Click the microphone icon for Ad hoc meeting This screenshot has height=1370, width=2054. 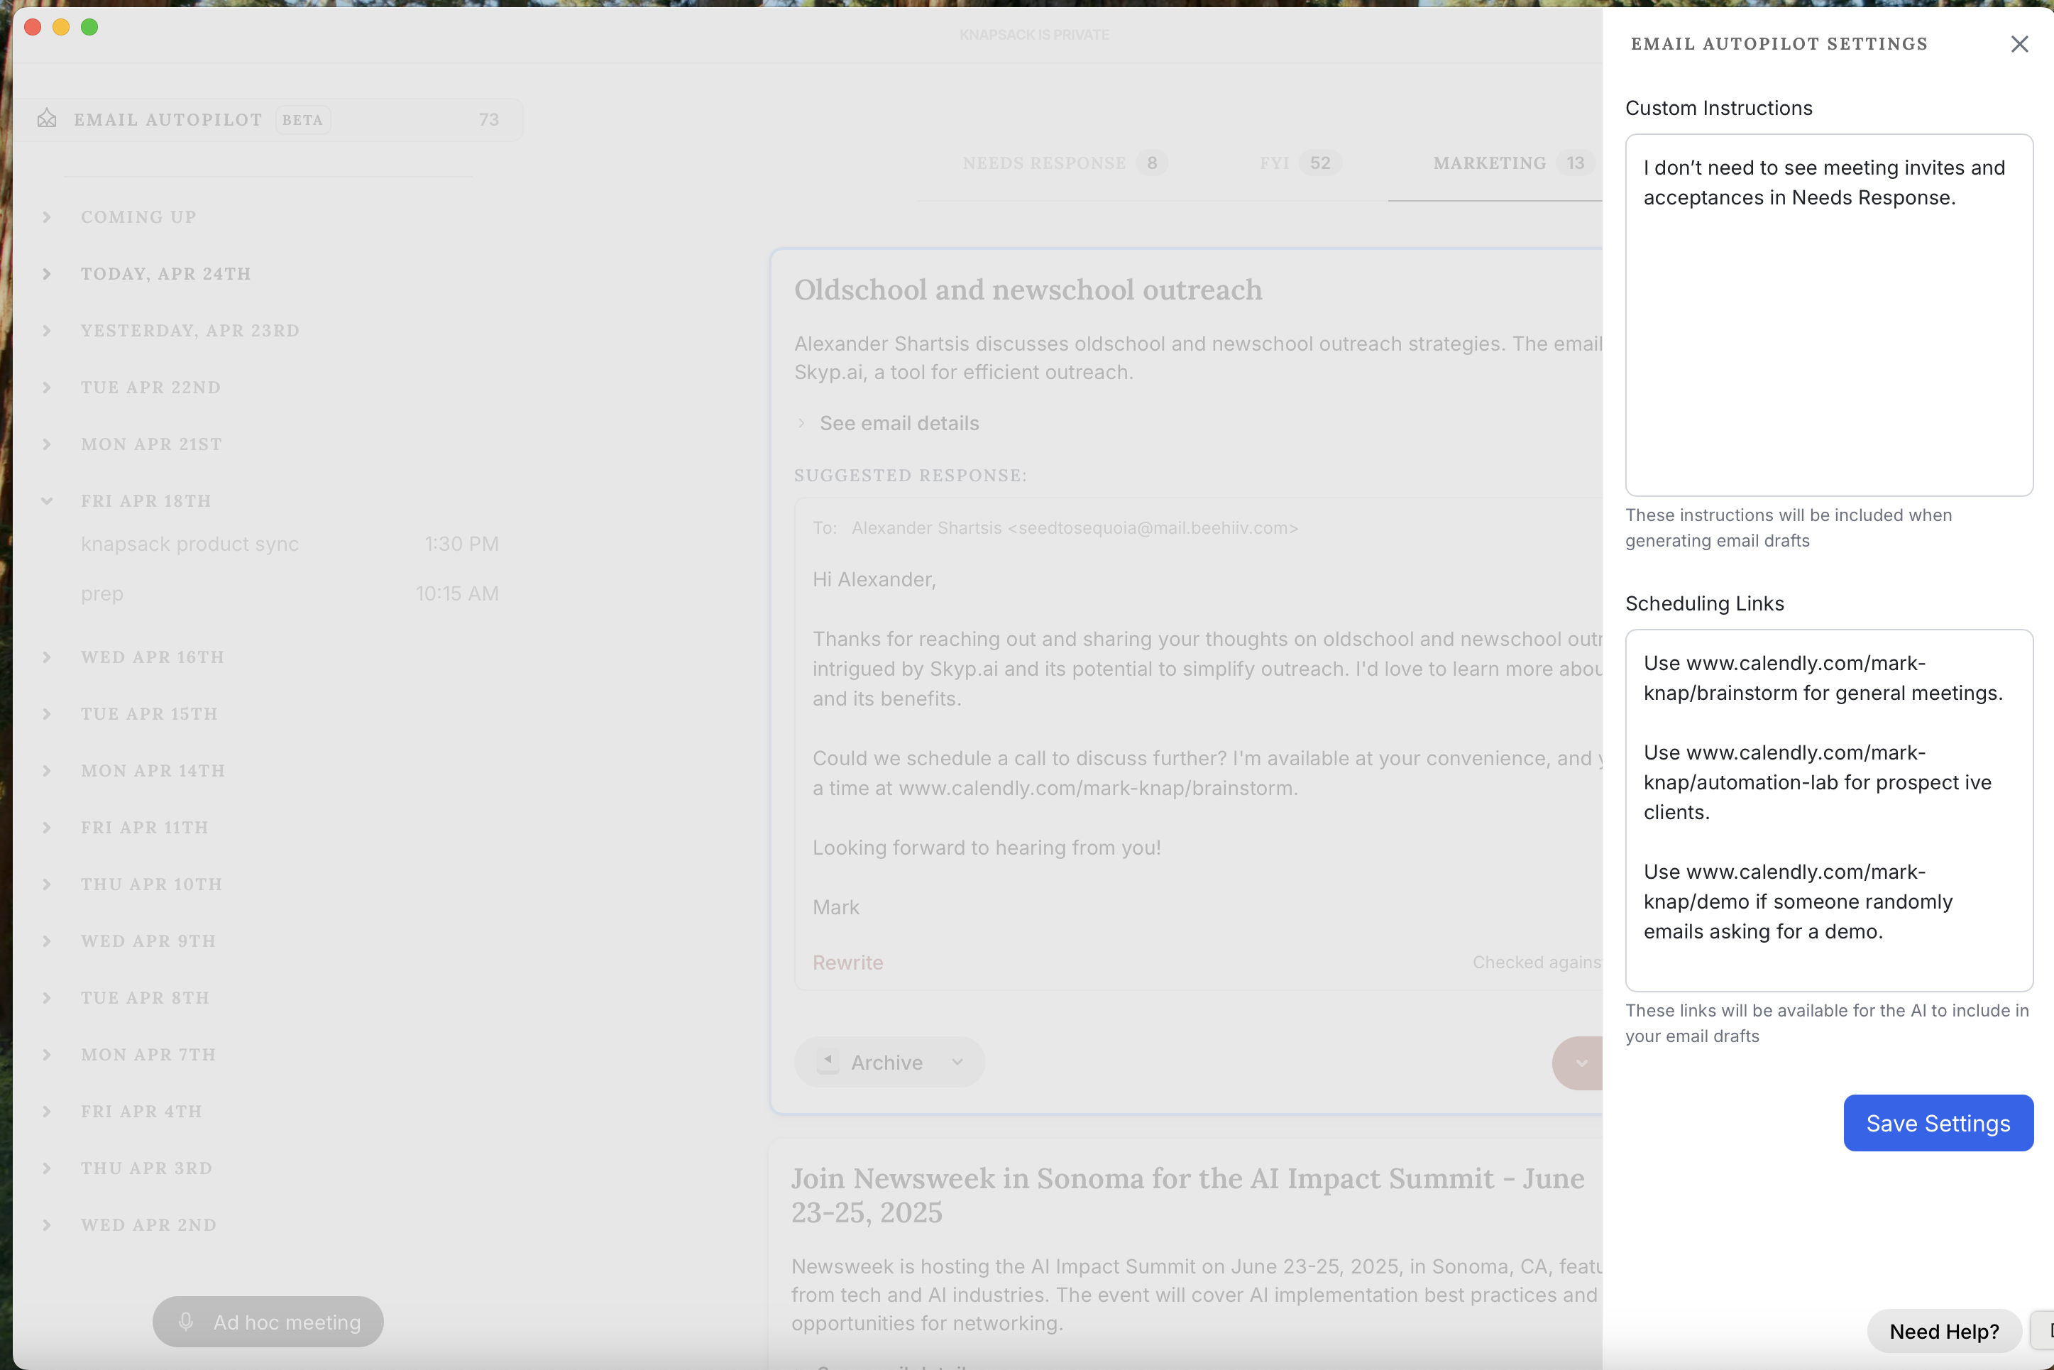[186, 1322]
